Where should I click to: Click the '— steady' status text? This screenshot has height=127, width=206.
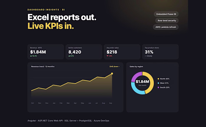coord(148,56)
